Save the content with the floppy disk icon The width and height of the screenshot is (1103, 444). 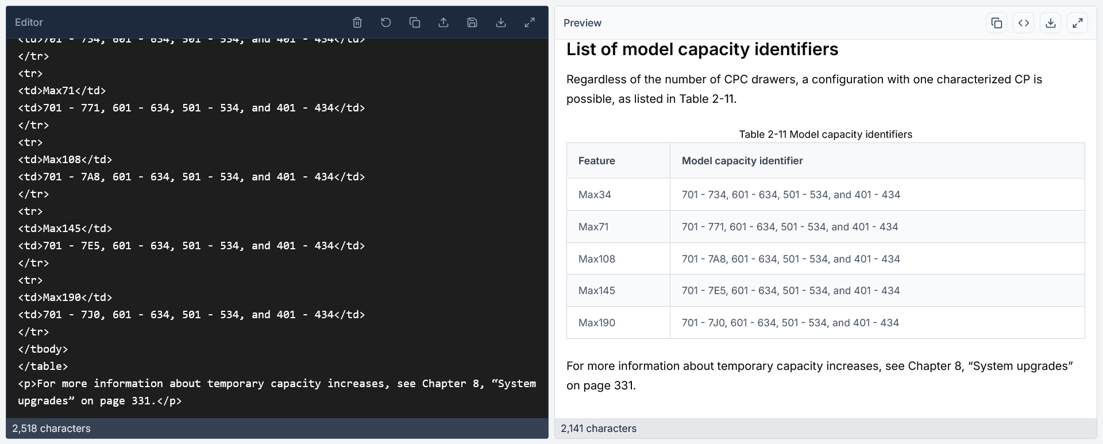pyautogui.click(x=472, y=22)
